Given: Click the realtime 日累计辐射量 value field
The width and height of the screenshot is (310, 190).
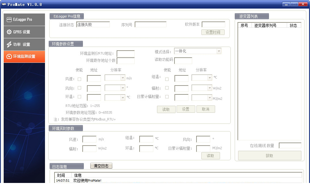Looking at the screenshot, I should [203, 149].
